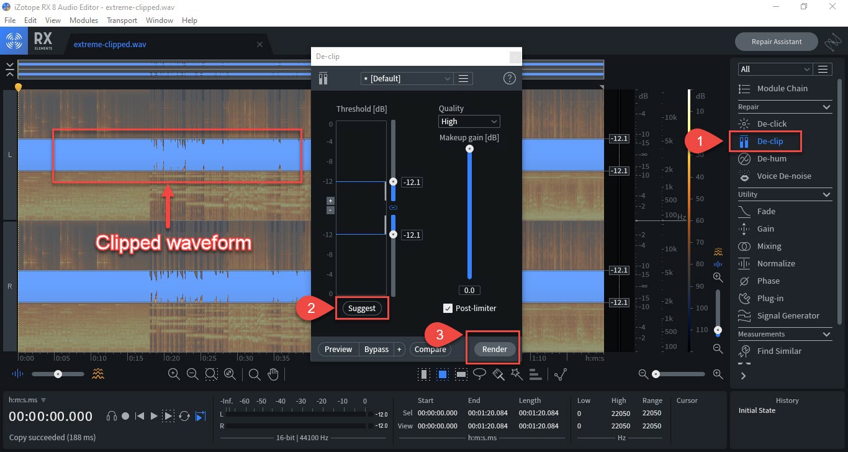Collapse the waveform overview

click(10, 69)
